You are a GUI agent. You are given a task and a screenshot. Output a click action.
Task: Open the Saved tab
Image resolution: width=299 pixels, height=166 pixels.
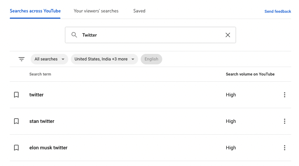point(139,11)
